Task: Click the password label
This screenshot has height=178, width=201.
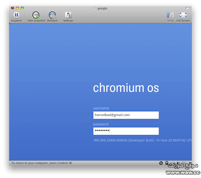Action: (101, 124)
